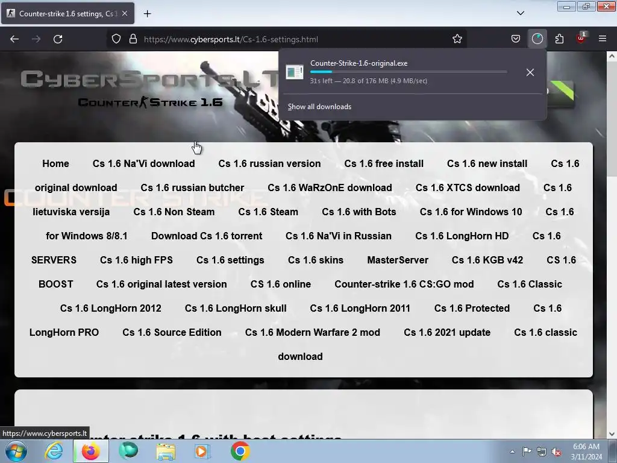Click the uBlock Origin extension icon
This screenshot has width=617, height=463.
(x=581, y=38)
